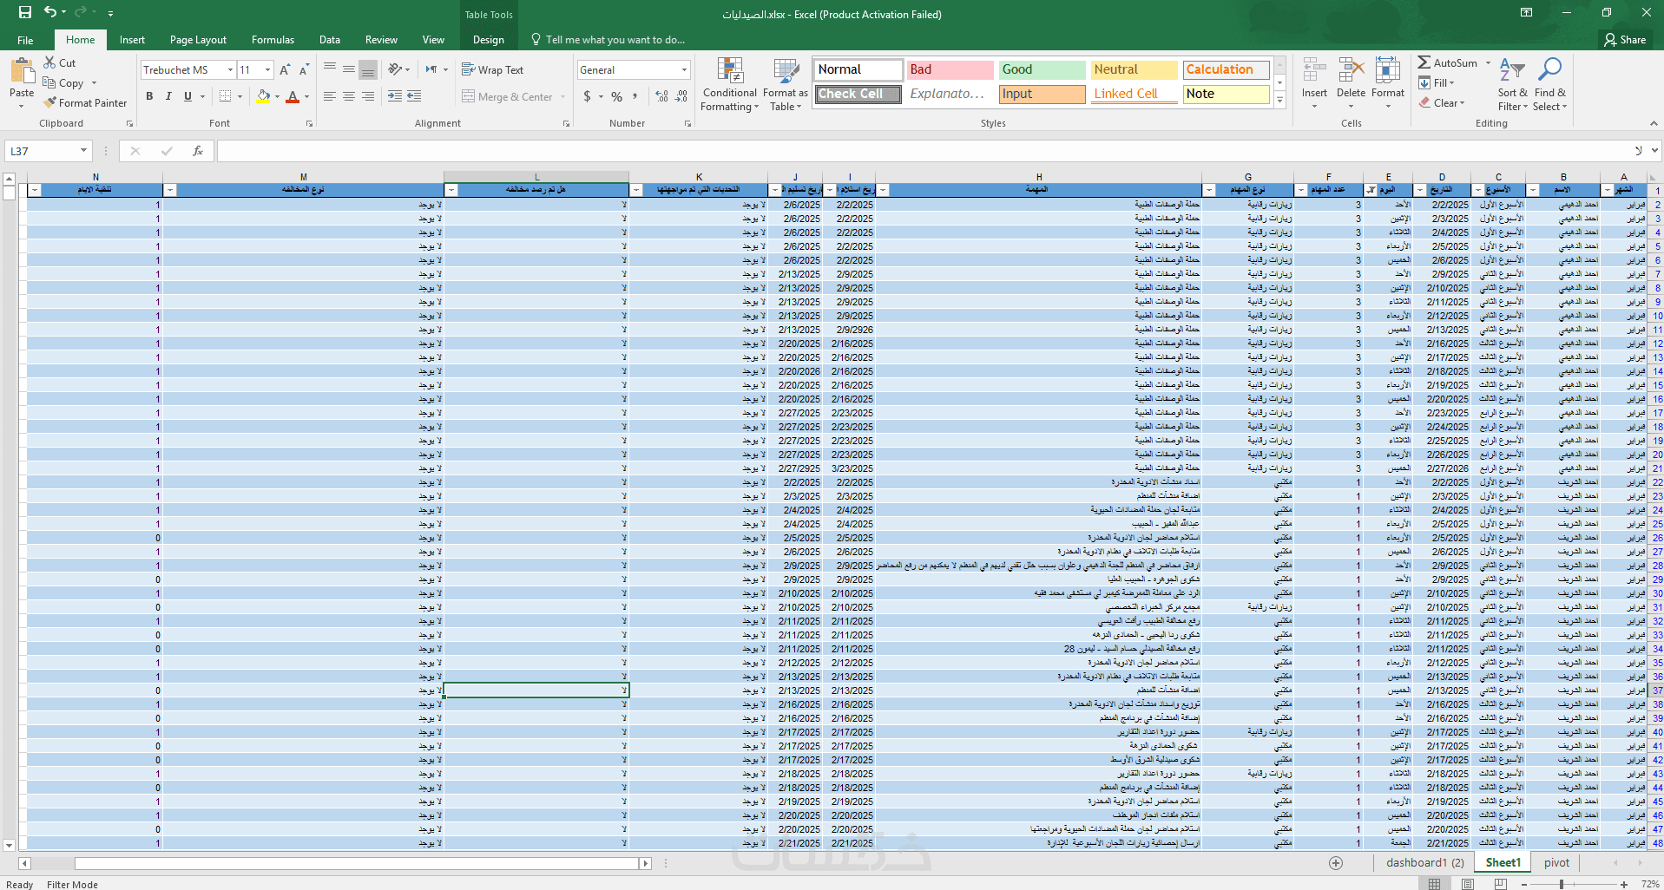Screen dimensions: 1664x890
Task: Click the Insert Function fx icon
Action: point(197,151)
